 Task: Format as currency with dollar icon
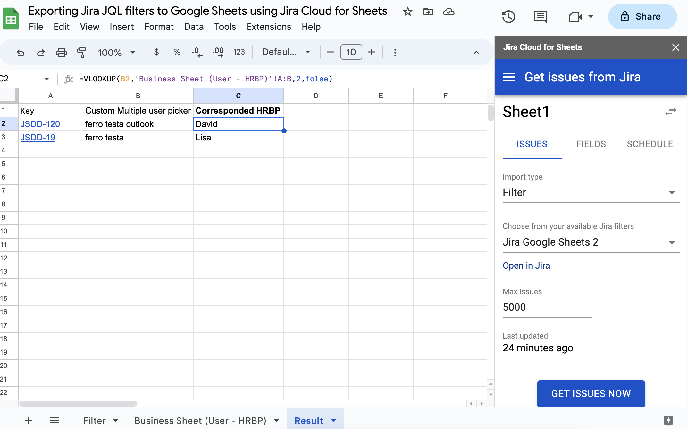click(156, 52)
